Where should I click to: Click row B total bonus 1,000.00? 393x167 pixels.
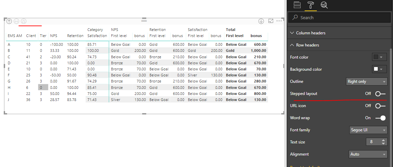pos(259,51)
